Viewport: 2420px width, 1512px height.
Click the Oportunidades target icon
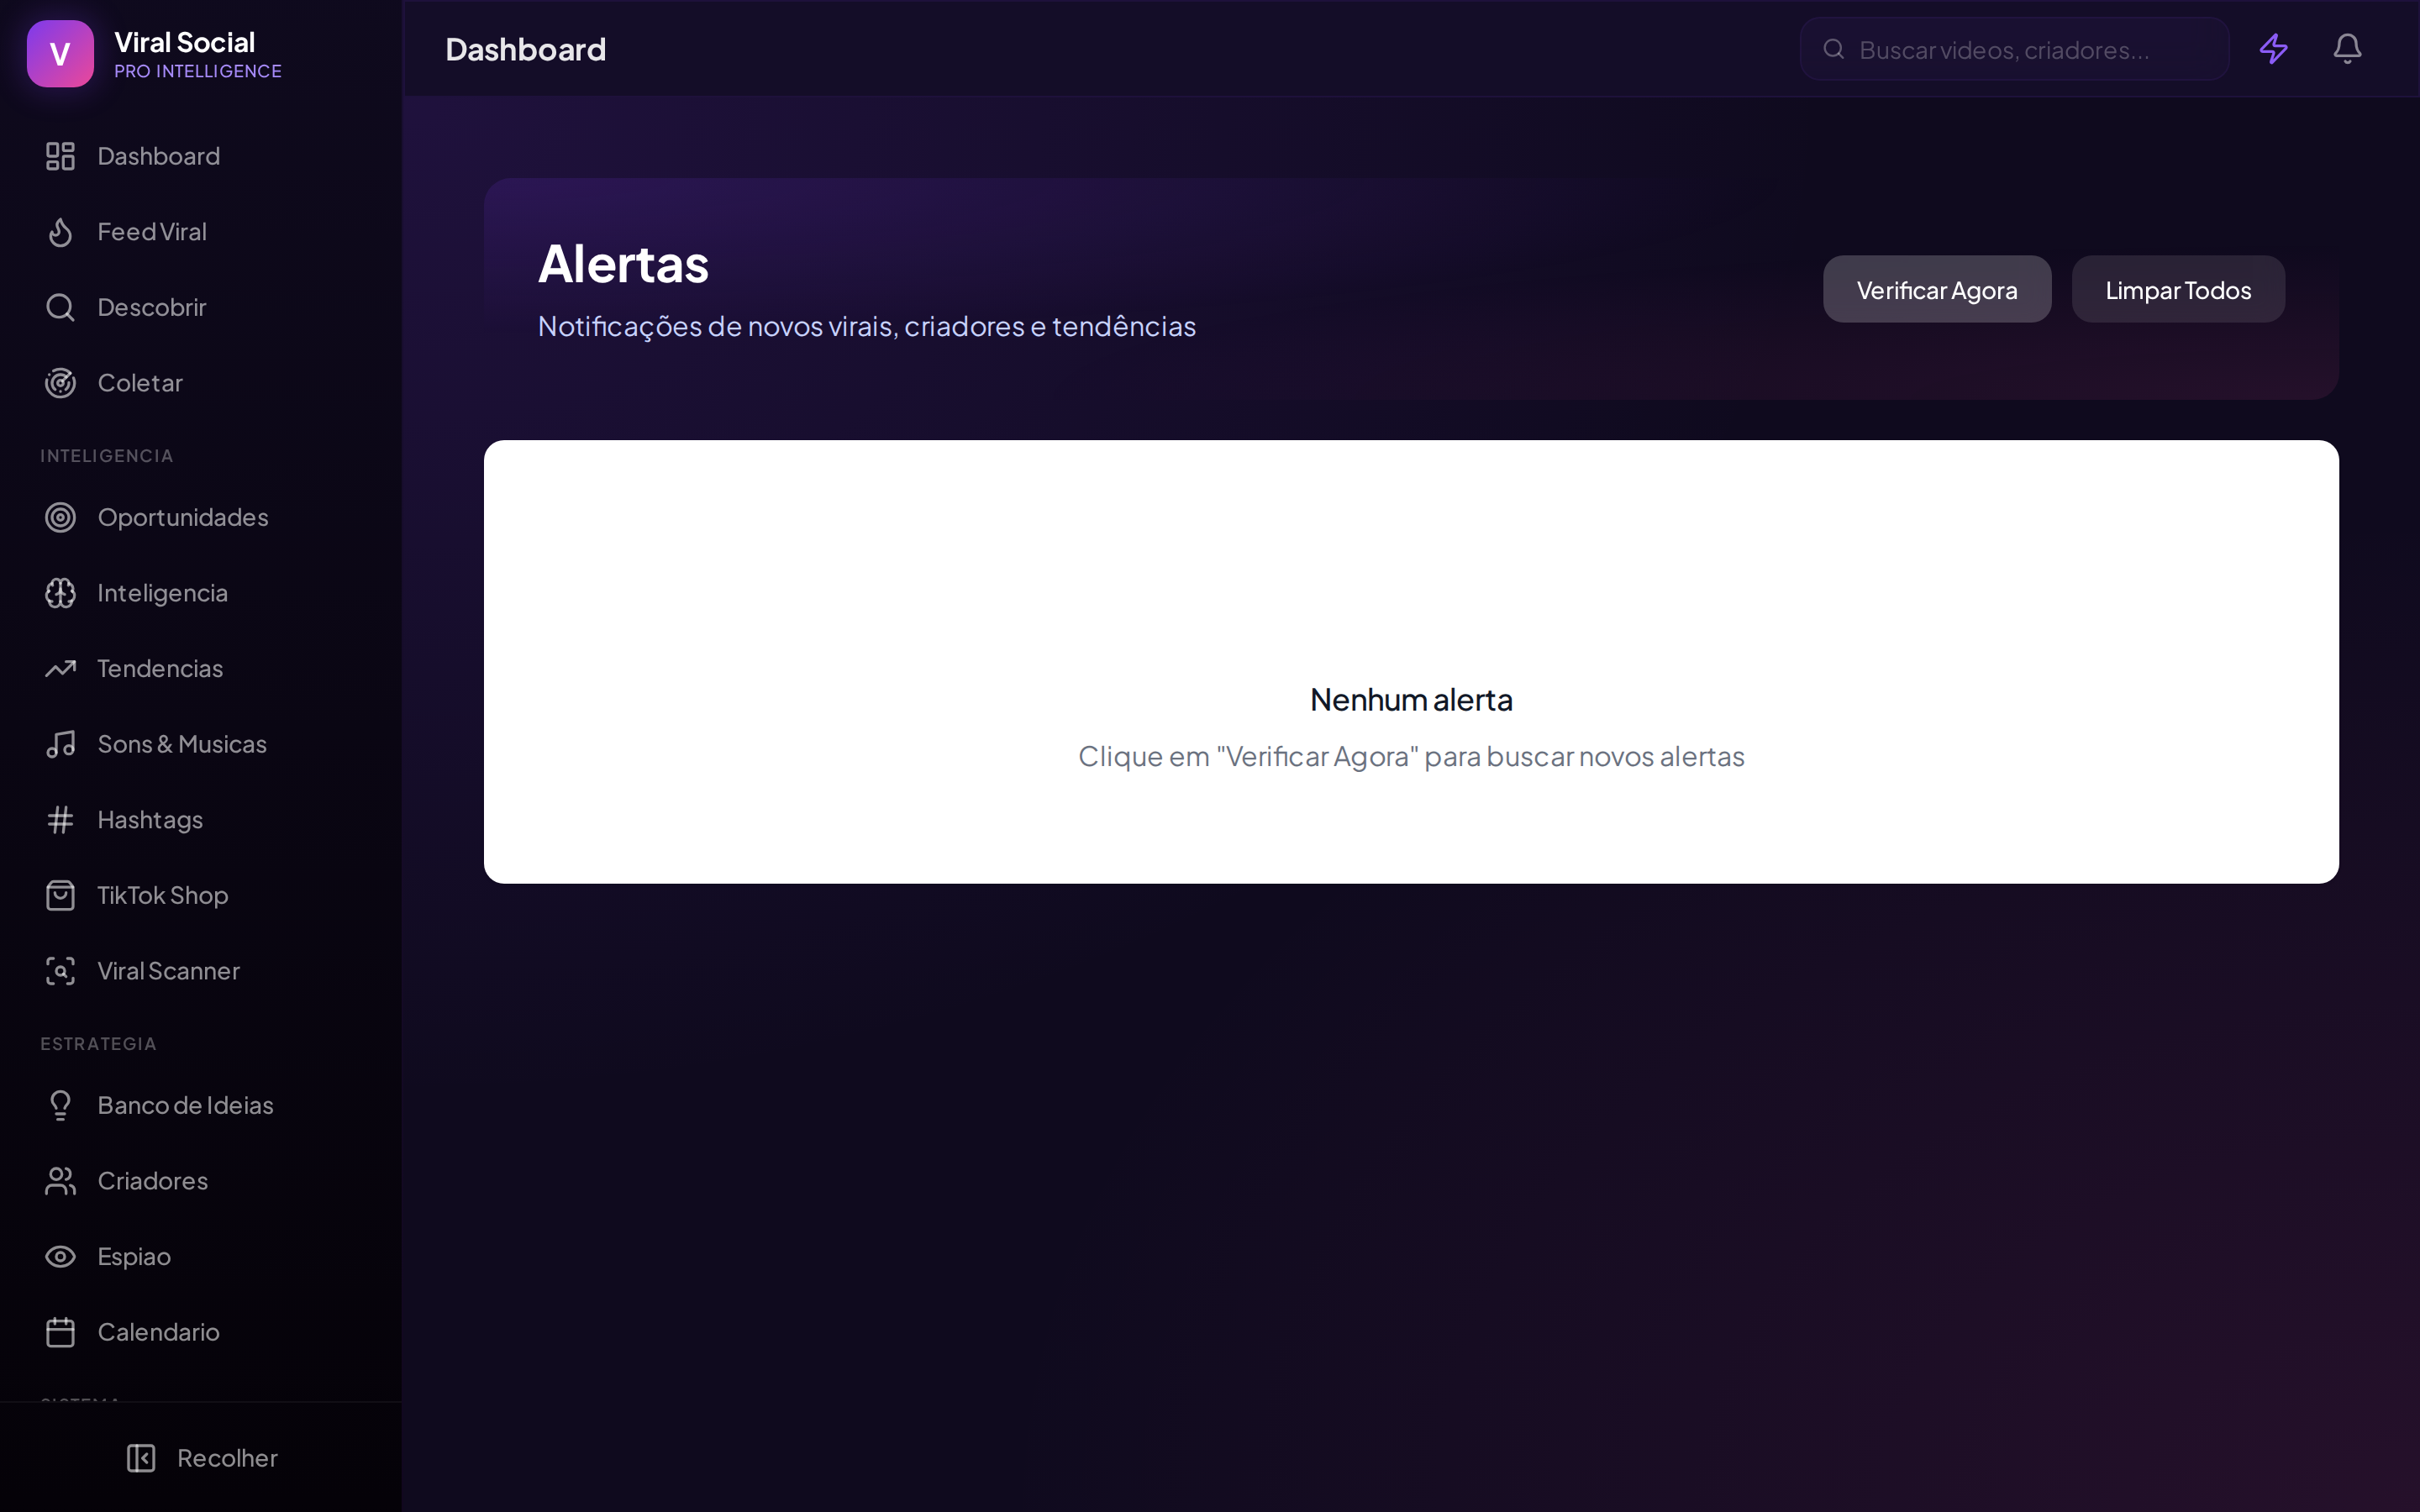coord(60,517)
